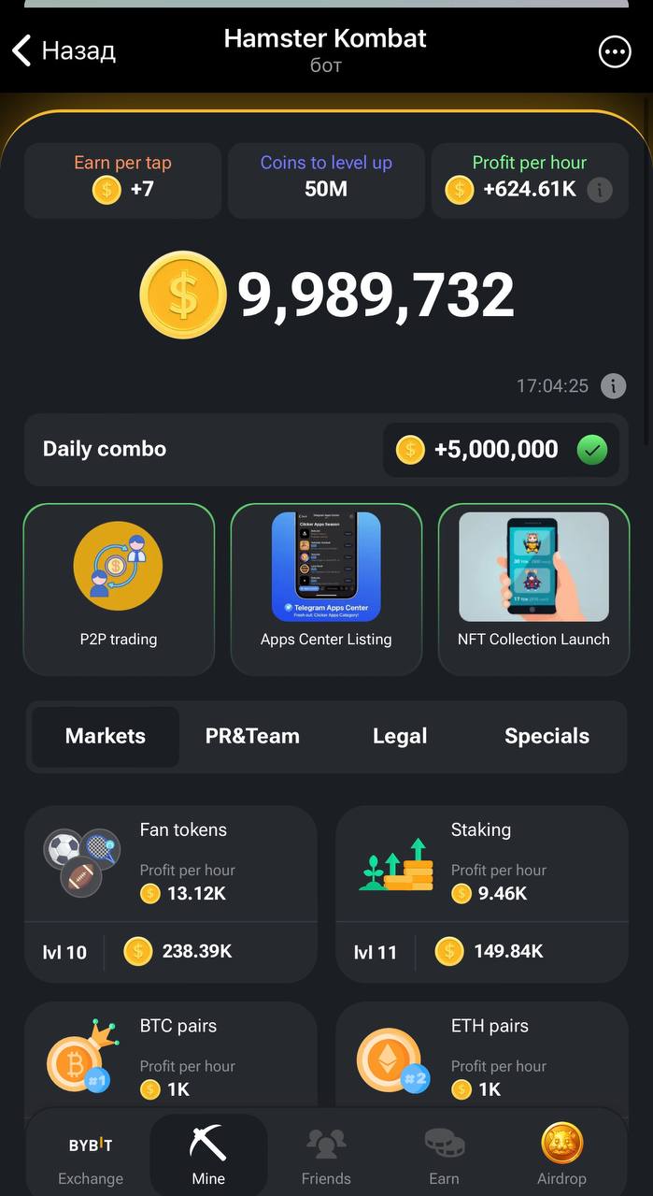Upgrade the Fan tokens card
The image size is (653, 1196).
pyautogui.click(x=171, y=894)
